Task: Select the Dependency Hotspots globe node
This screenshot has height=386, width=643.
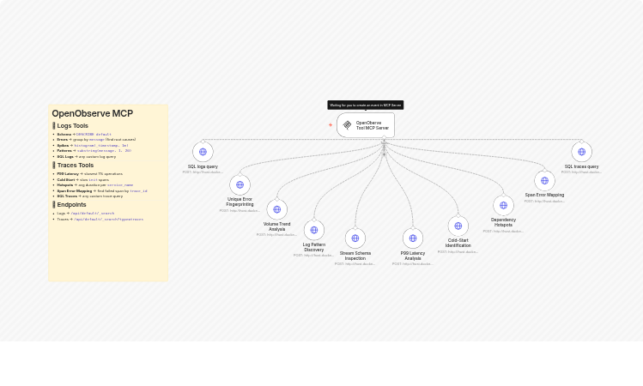Action: tap(504, 205)
